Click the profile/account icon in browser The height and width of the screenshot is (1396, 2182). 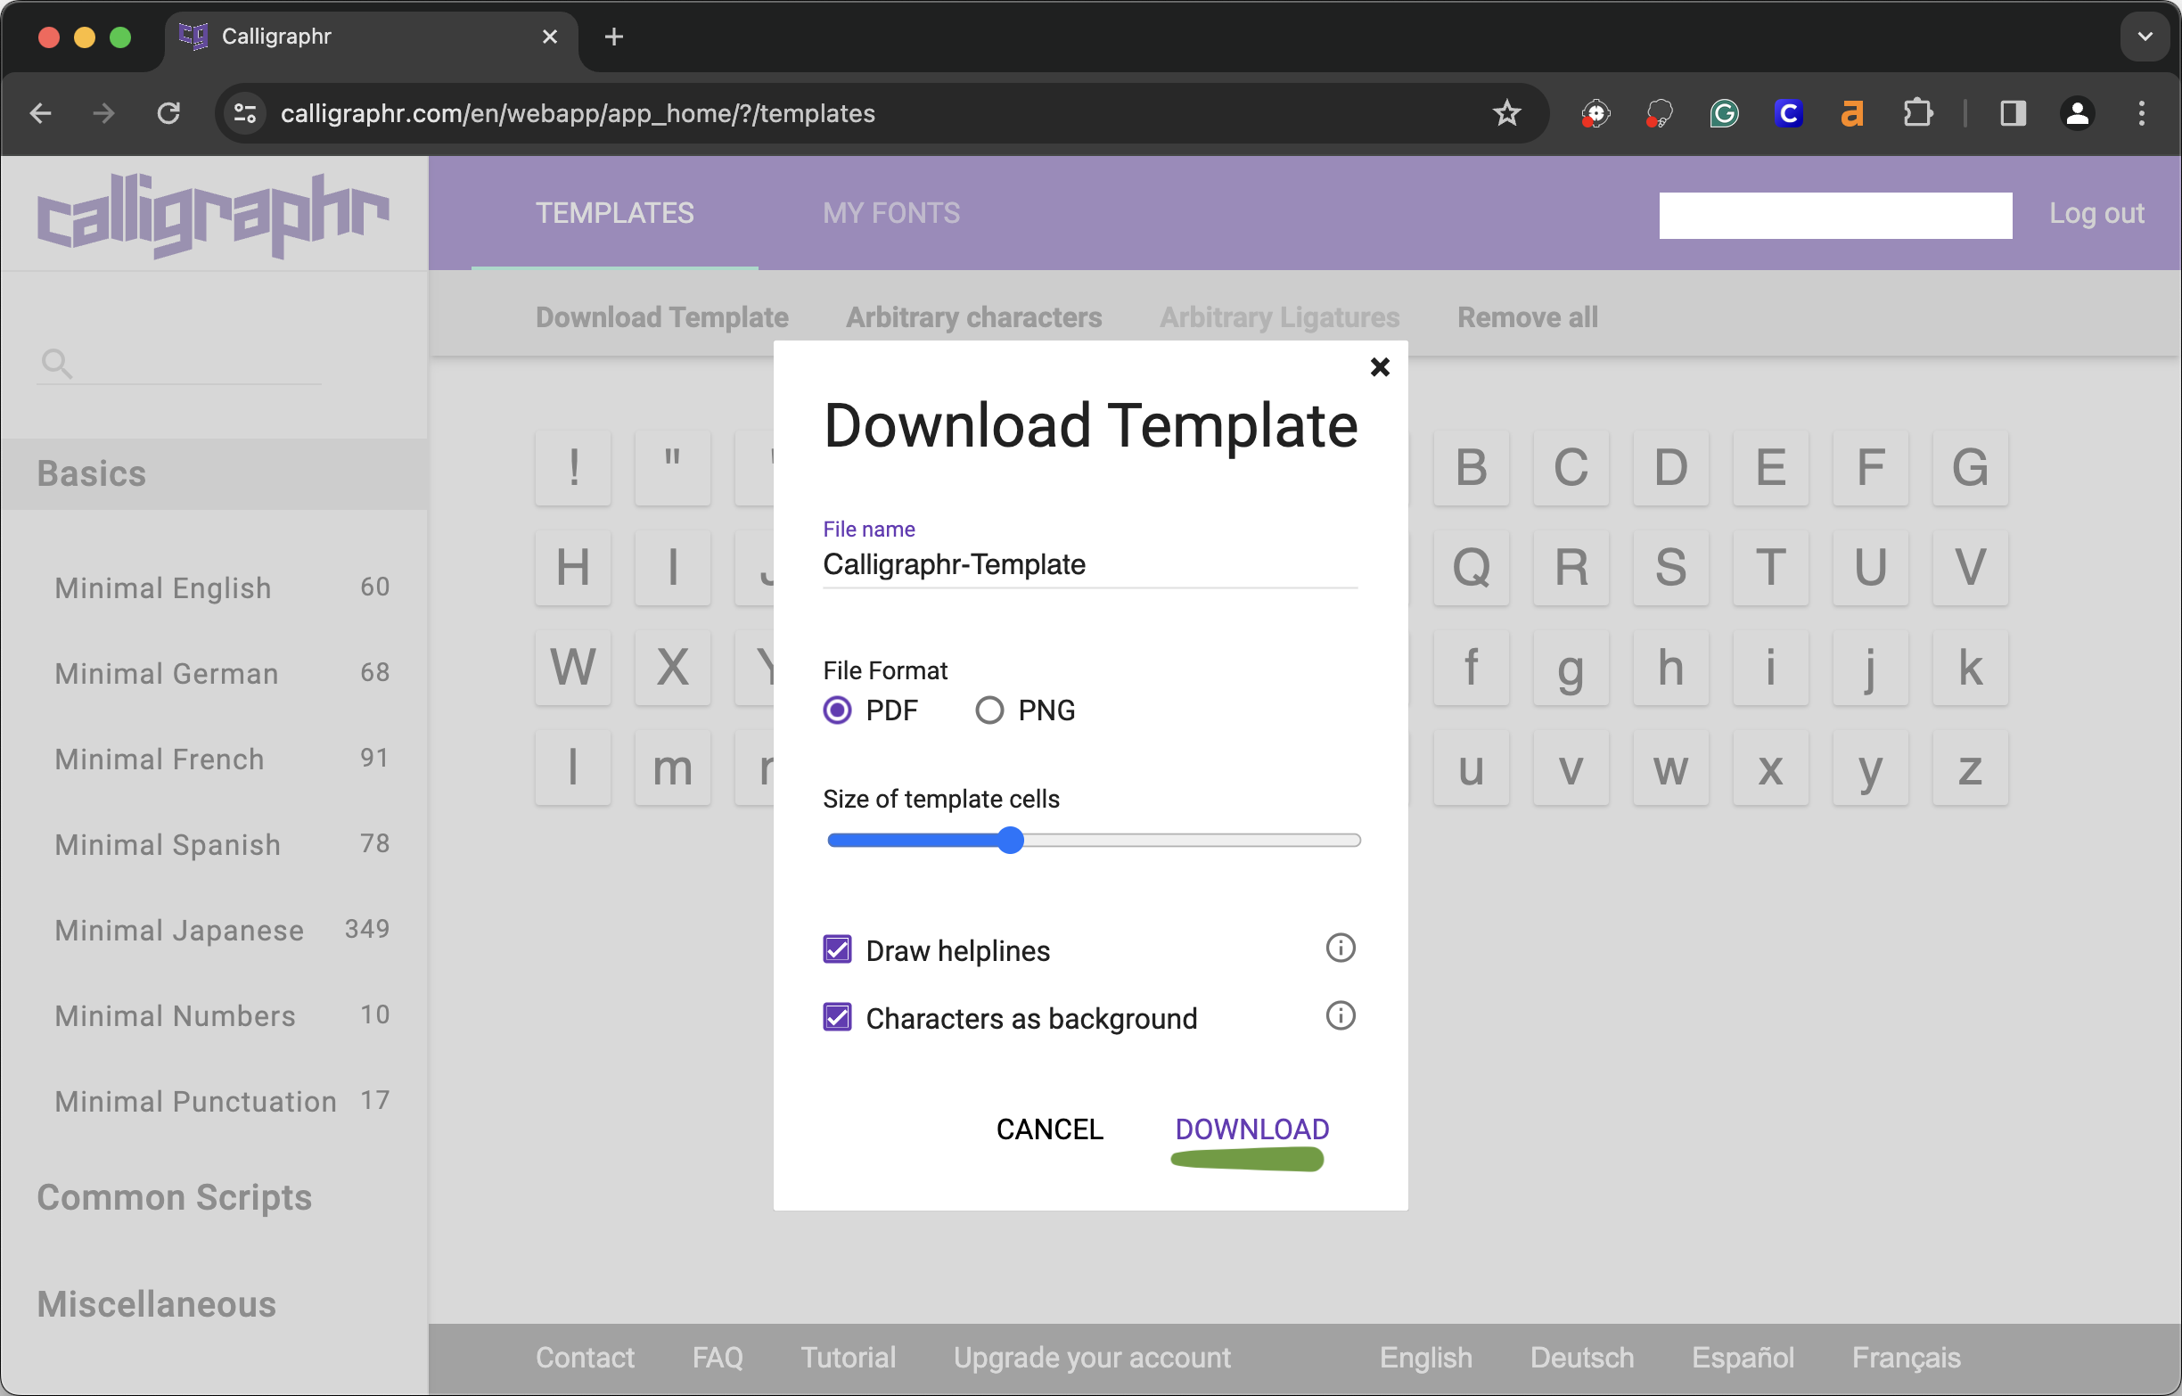point(2077,111)
